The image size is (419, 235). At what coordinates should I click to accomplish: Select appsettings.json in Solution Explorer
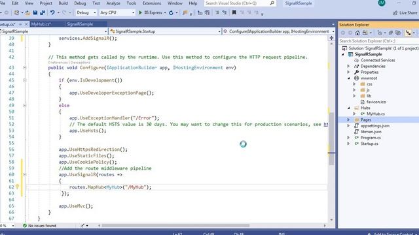[x=375, y=126]
